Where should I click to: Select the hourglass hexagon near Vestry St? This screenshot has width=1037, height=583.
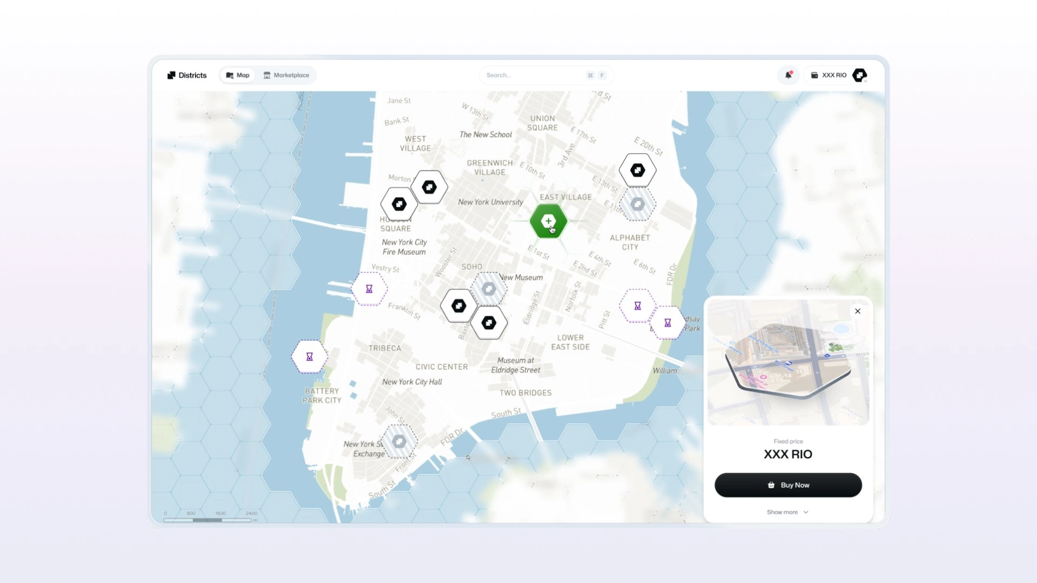click(x=369, y=289)
